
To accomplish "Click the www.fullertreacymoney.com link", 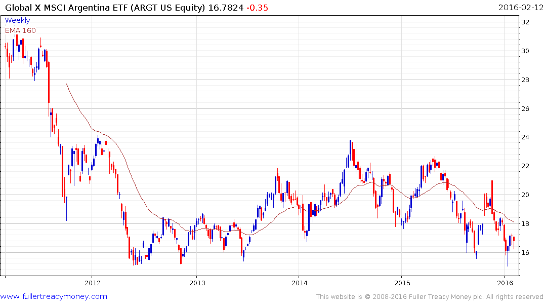I will 54,296.
